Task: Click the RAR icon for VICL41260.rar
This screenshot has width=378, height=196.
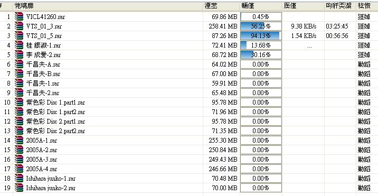Action: click(19, 17)
